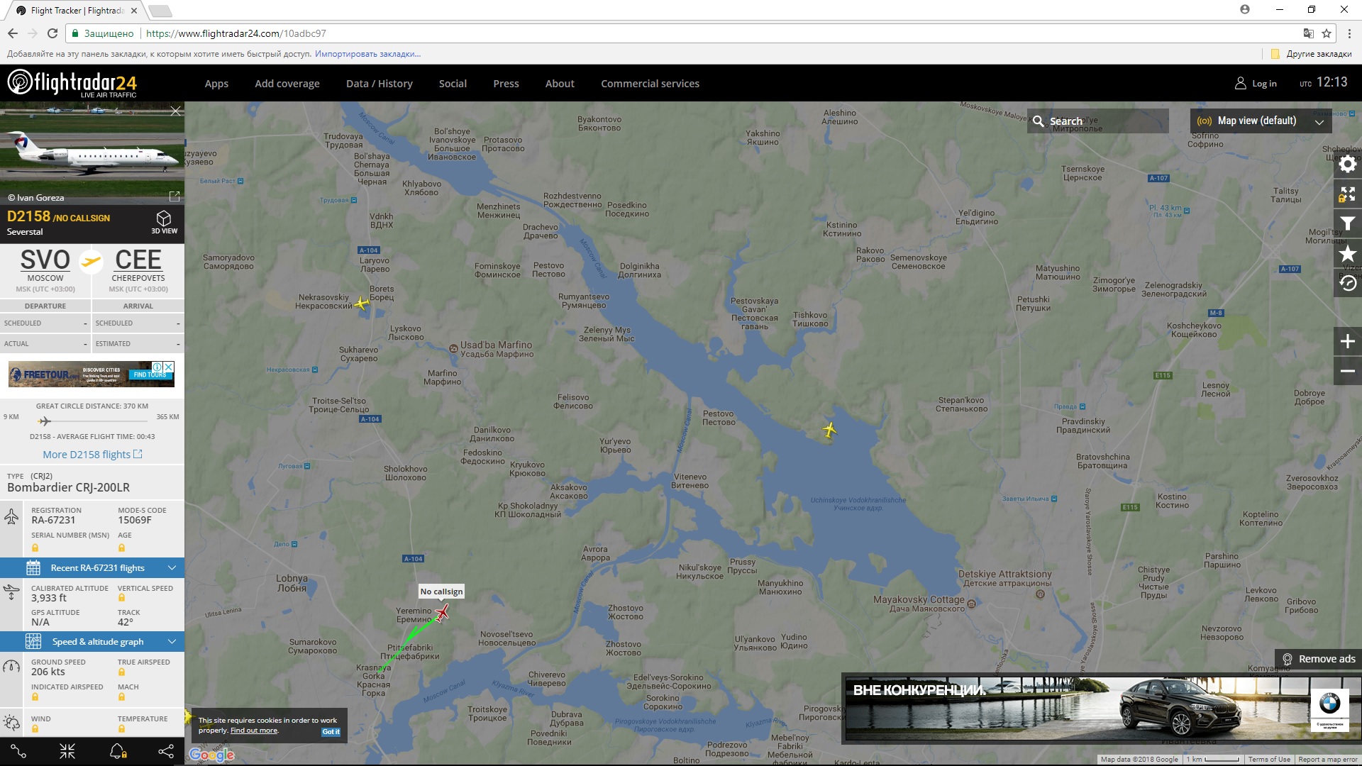1362x766 pixels.
Task: Click the filter funnel icon
Action: (x=1347, y=224)
